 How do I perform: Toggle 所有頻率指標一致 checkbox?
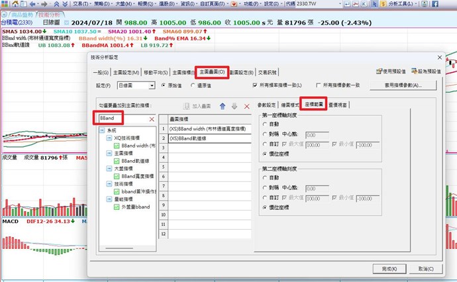click(x=256, y=85)
